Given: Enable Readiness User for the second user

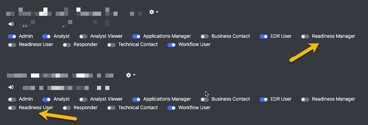Looking at the screenshot, I should (x=12, y=108).
